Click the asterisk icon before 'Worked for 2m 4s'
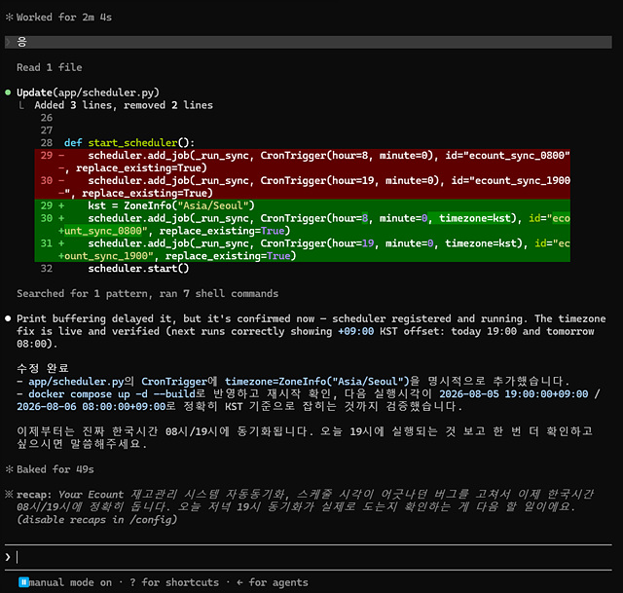Screen dimensions: 623x593 tap(9, 18)
